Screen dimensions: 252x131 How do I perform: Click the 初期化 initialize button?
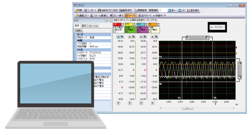(79, 31)
